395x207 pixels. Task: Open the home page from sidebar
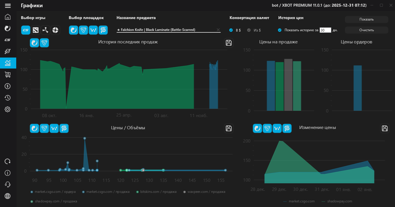[8, 17]
